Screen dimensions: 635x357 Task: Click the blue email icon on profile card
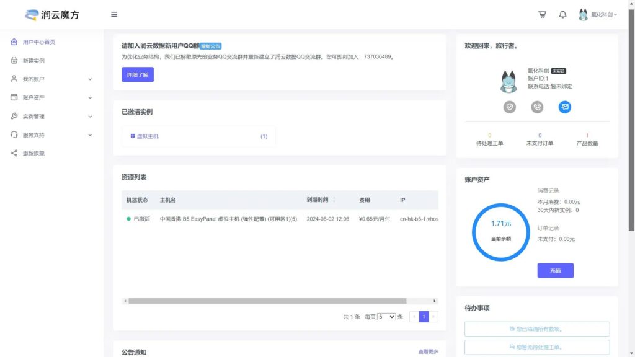[x=564, y=107]
